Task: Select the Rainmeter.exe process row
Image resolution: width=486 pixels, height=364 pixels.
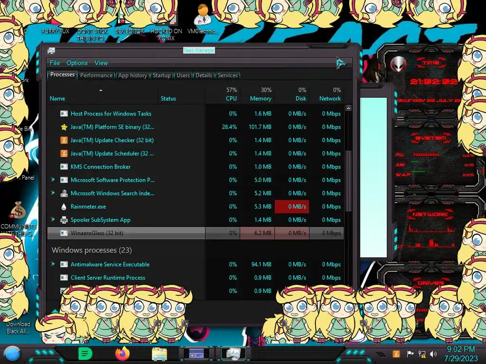Action: [196, 207]
